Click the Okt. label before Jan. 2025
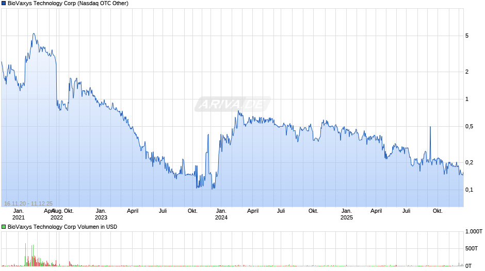Image resolution: width=485 pixels, height=271 pixels. [x=313, y=211]
